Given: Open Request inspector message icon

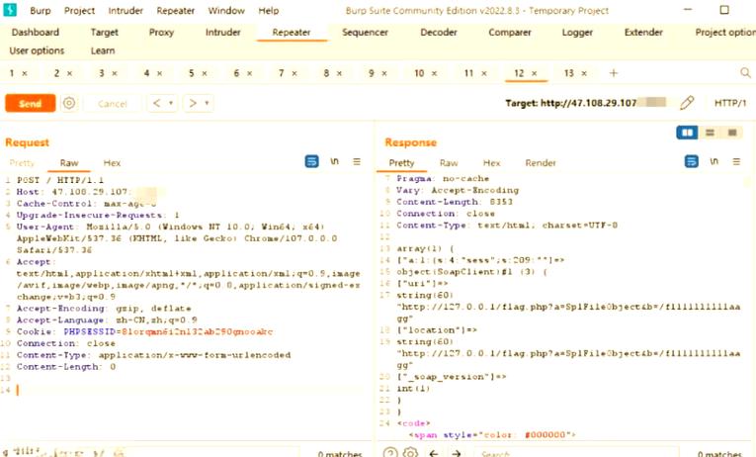Looking at the screenshot, I should click(312, 161).
